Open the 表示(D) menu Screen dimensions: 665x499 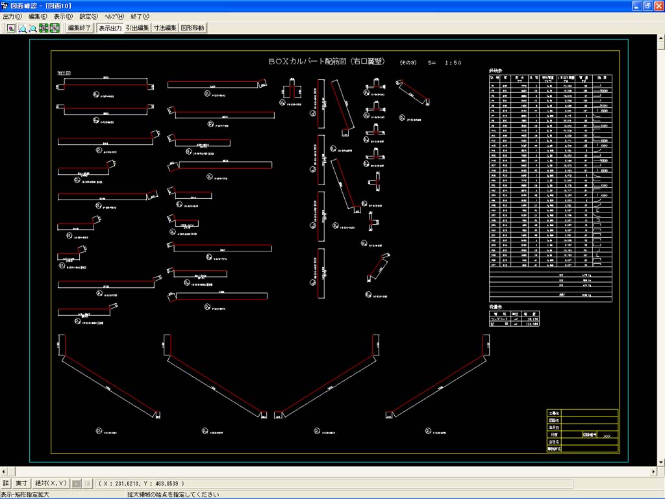coord(63,16)
